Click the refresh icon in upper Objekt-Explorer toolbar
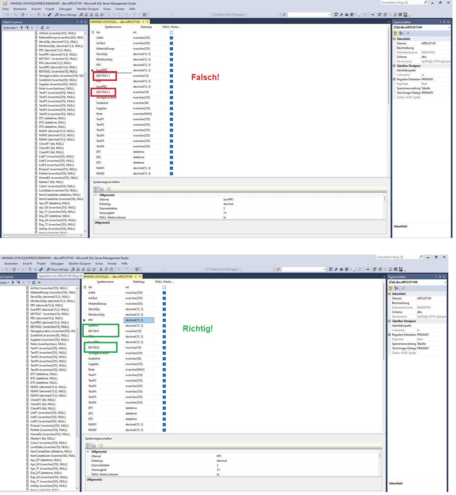This screenshot has height=495, width=456. click(42, 28)
